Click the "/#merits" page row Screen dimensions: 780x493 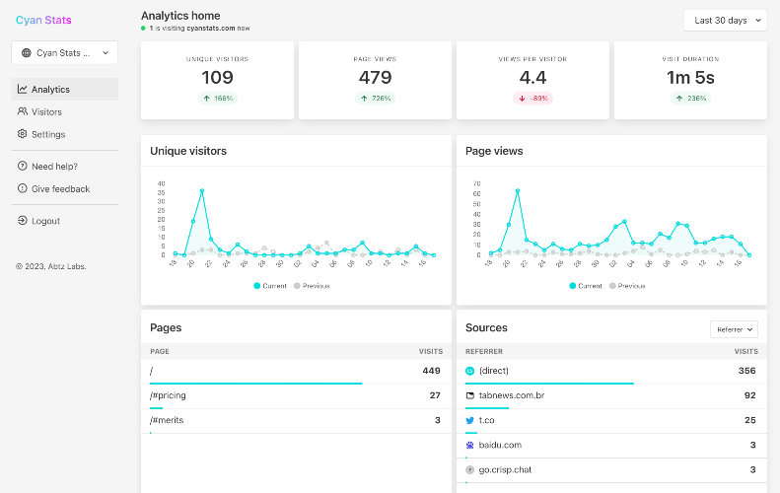[x=296, y=421]
